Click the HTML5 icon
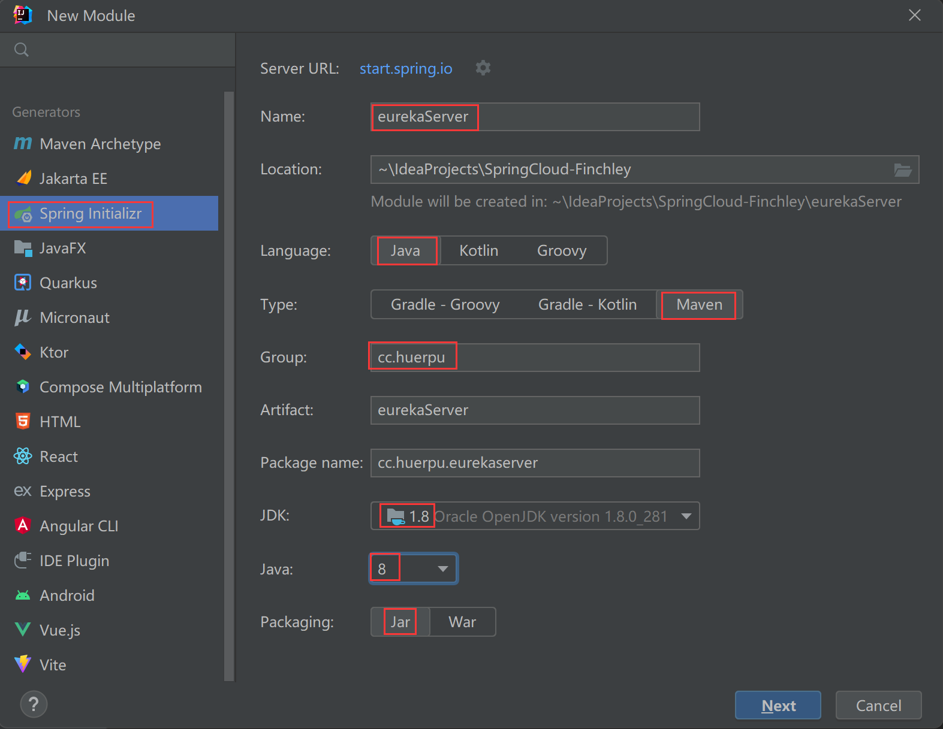Image resolution: width=943 pixels, height=729 pixels. (x=23, y=421)
